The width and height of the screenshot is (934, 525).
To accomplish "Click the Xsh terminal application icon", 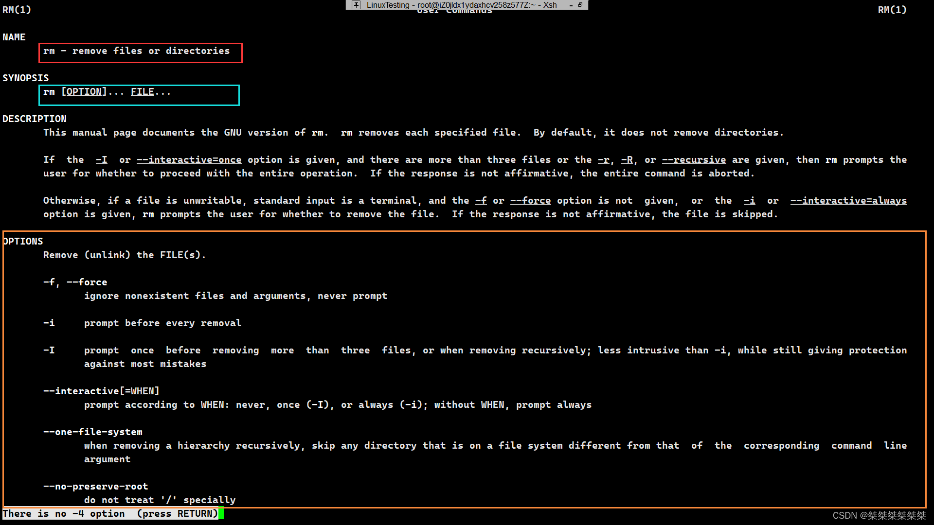I will tap(356, 4).
